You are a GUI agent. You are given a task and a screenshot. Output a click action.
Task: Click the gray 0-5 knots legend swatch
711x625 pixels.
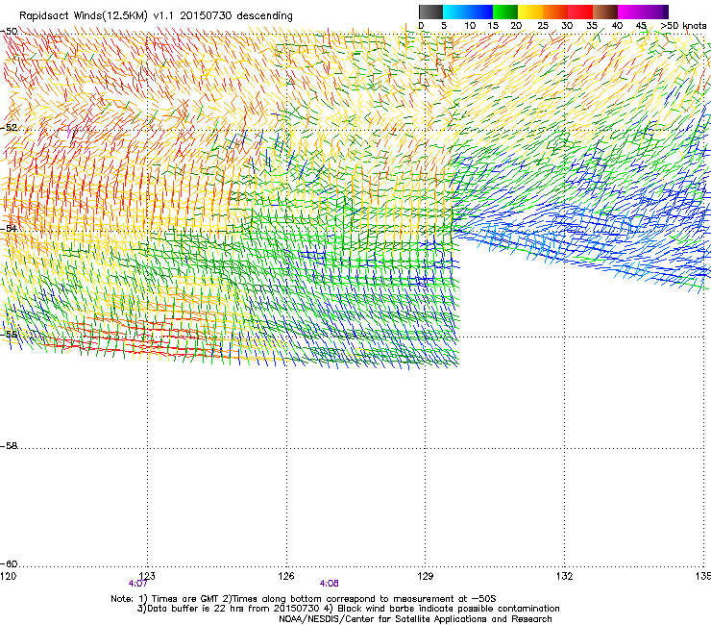click(x=430, y=12)
